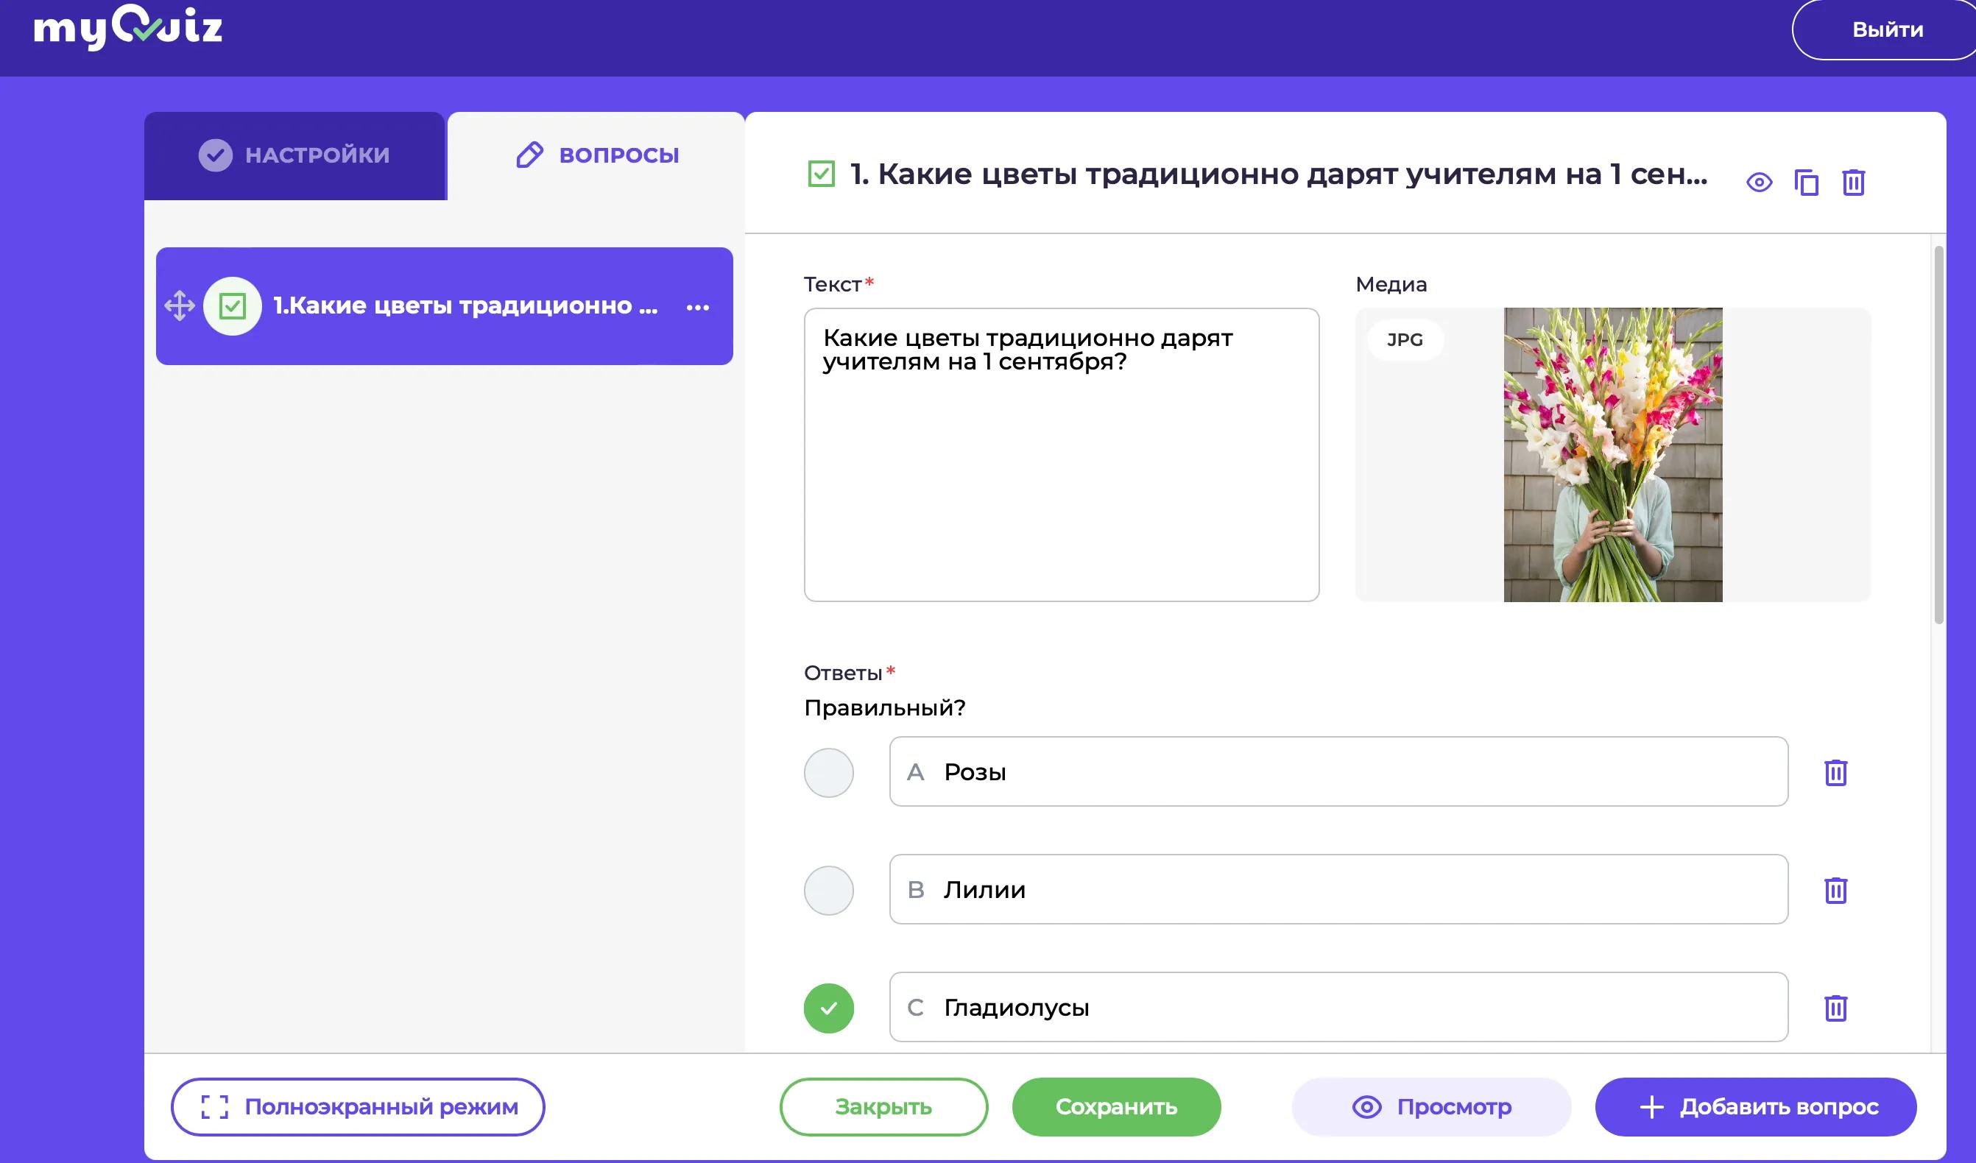Grab the move handle on question 1
Viewport: 1976px width, 1163px height.
pyautogui.click(x=180, y=306)
